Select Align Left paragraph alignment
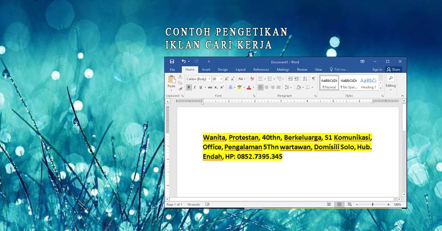The width and height of the screenshot is (442, 231). click(260, 88)
